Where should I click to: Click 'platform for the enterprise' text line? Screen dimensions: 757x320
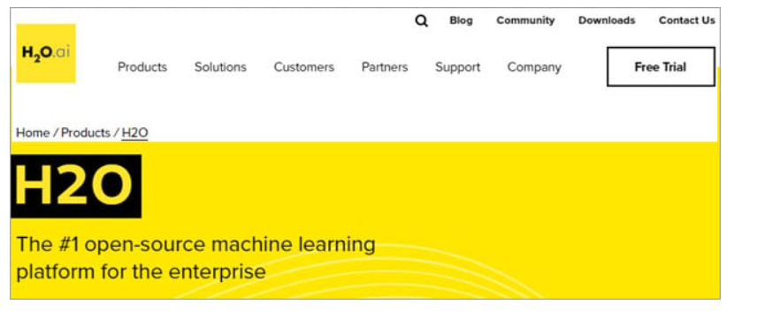pyautogui.click(x=141, y=271)
